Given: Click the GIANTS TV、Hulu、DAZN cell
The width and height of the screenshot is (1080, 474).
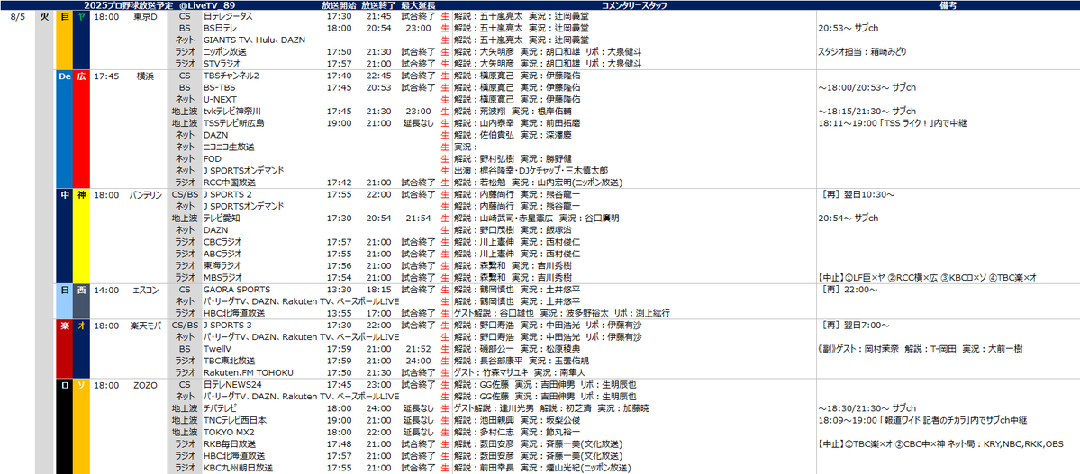Looking at the screenshot, I should point(254,40).
